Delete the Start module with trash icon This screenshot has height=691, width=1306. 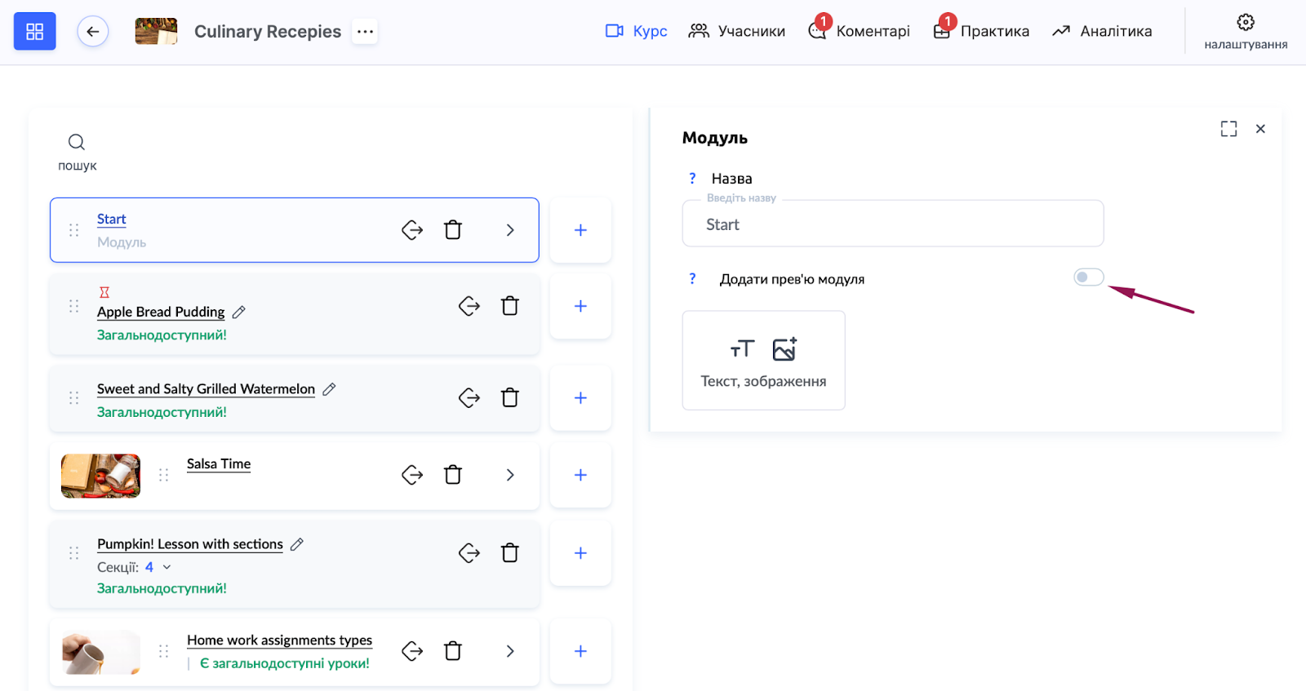point(453,230)
